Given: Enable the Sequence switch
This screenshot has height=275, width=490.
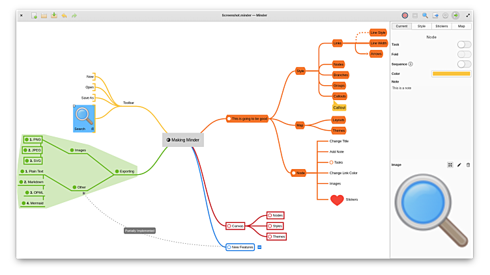Looking at the screenshot, I should (x=464, y=64).
